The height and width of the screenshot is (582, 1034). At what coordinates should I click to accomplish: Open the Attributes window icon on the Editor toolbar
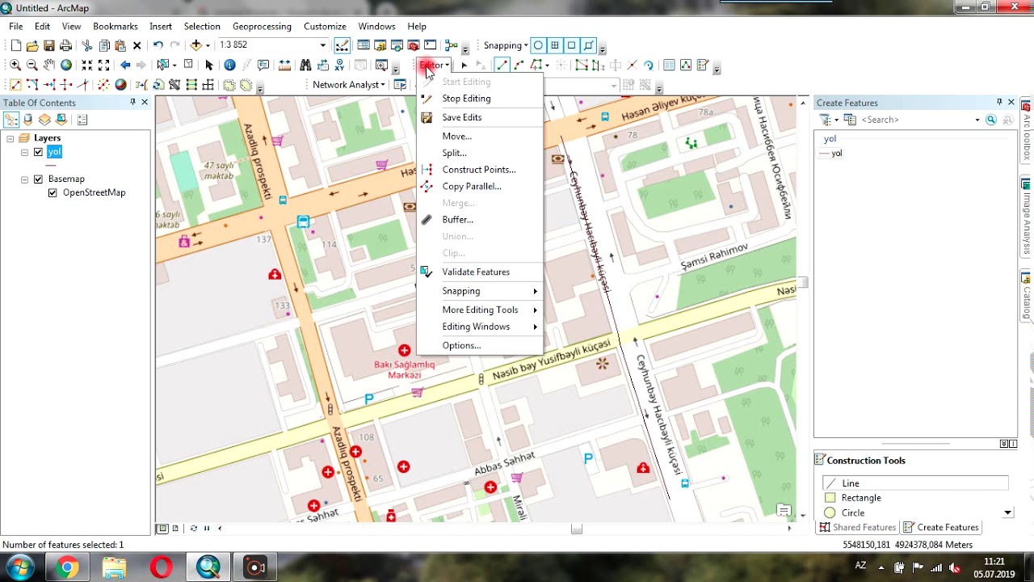(x=669, y=65)
